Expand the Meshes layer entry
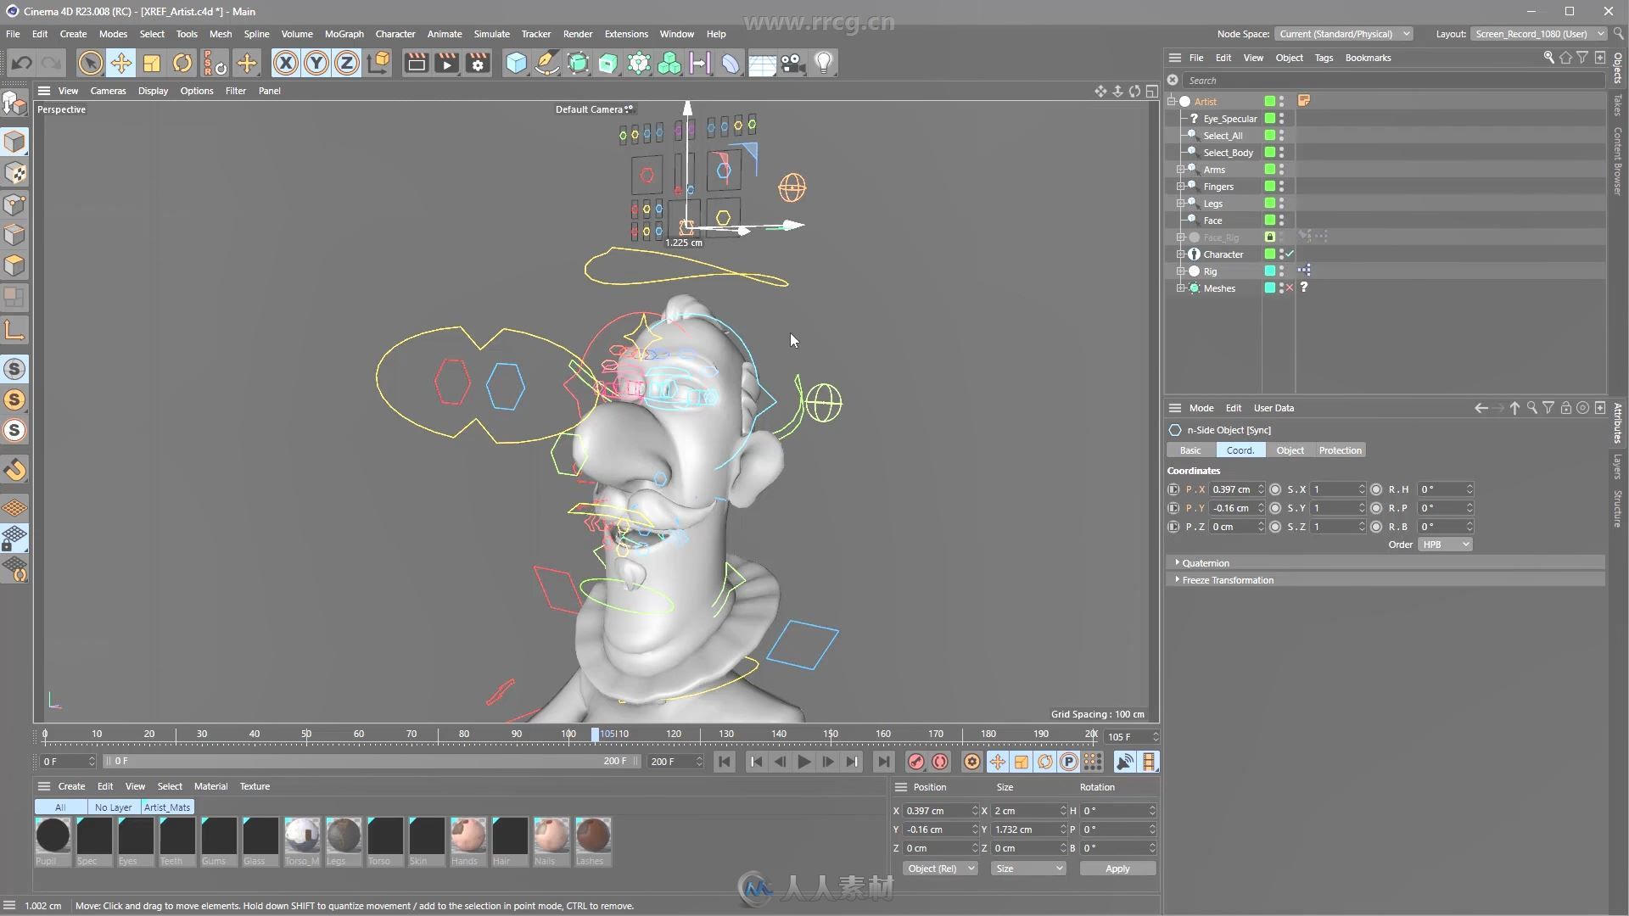1629x916 pixels. [x=1178, y=288]
